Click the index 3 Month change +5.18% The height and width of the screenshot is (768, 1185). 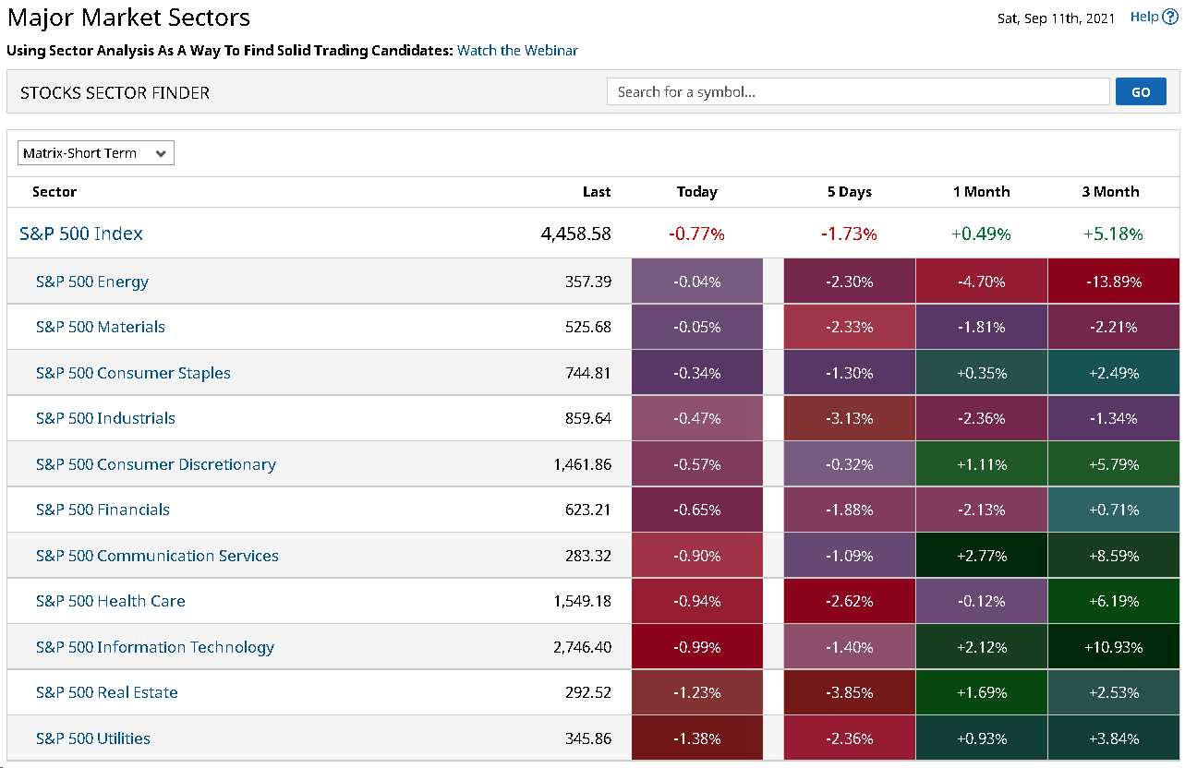tap(1113, 234)
